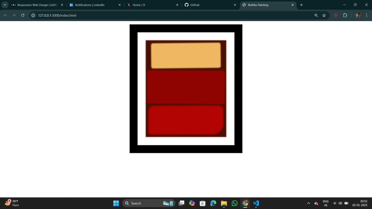Minimize the Chrome window
Screen dimensions: 372x209
click(344, 5)
